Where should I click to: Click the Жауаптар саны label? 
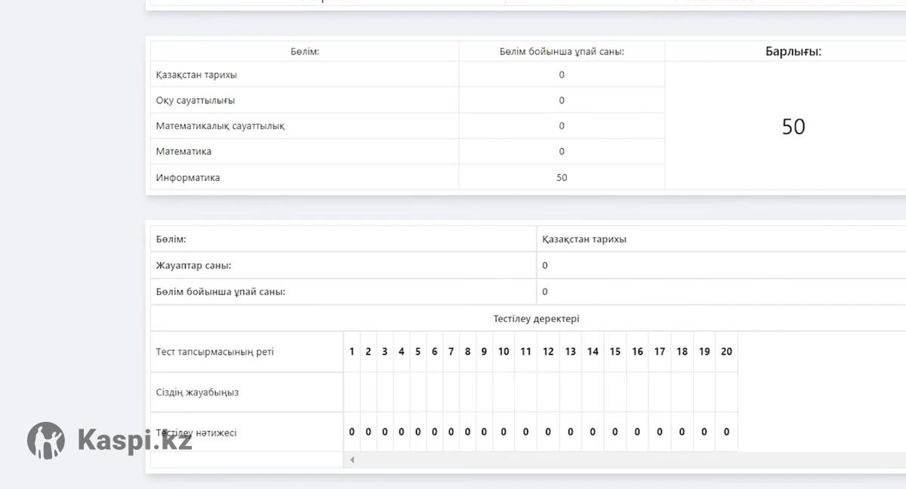[x=193, y=266]
